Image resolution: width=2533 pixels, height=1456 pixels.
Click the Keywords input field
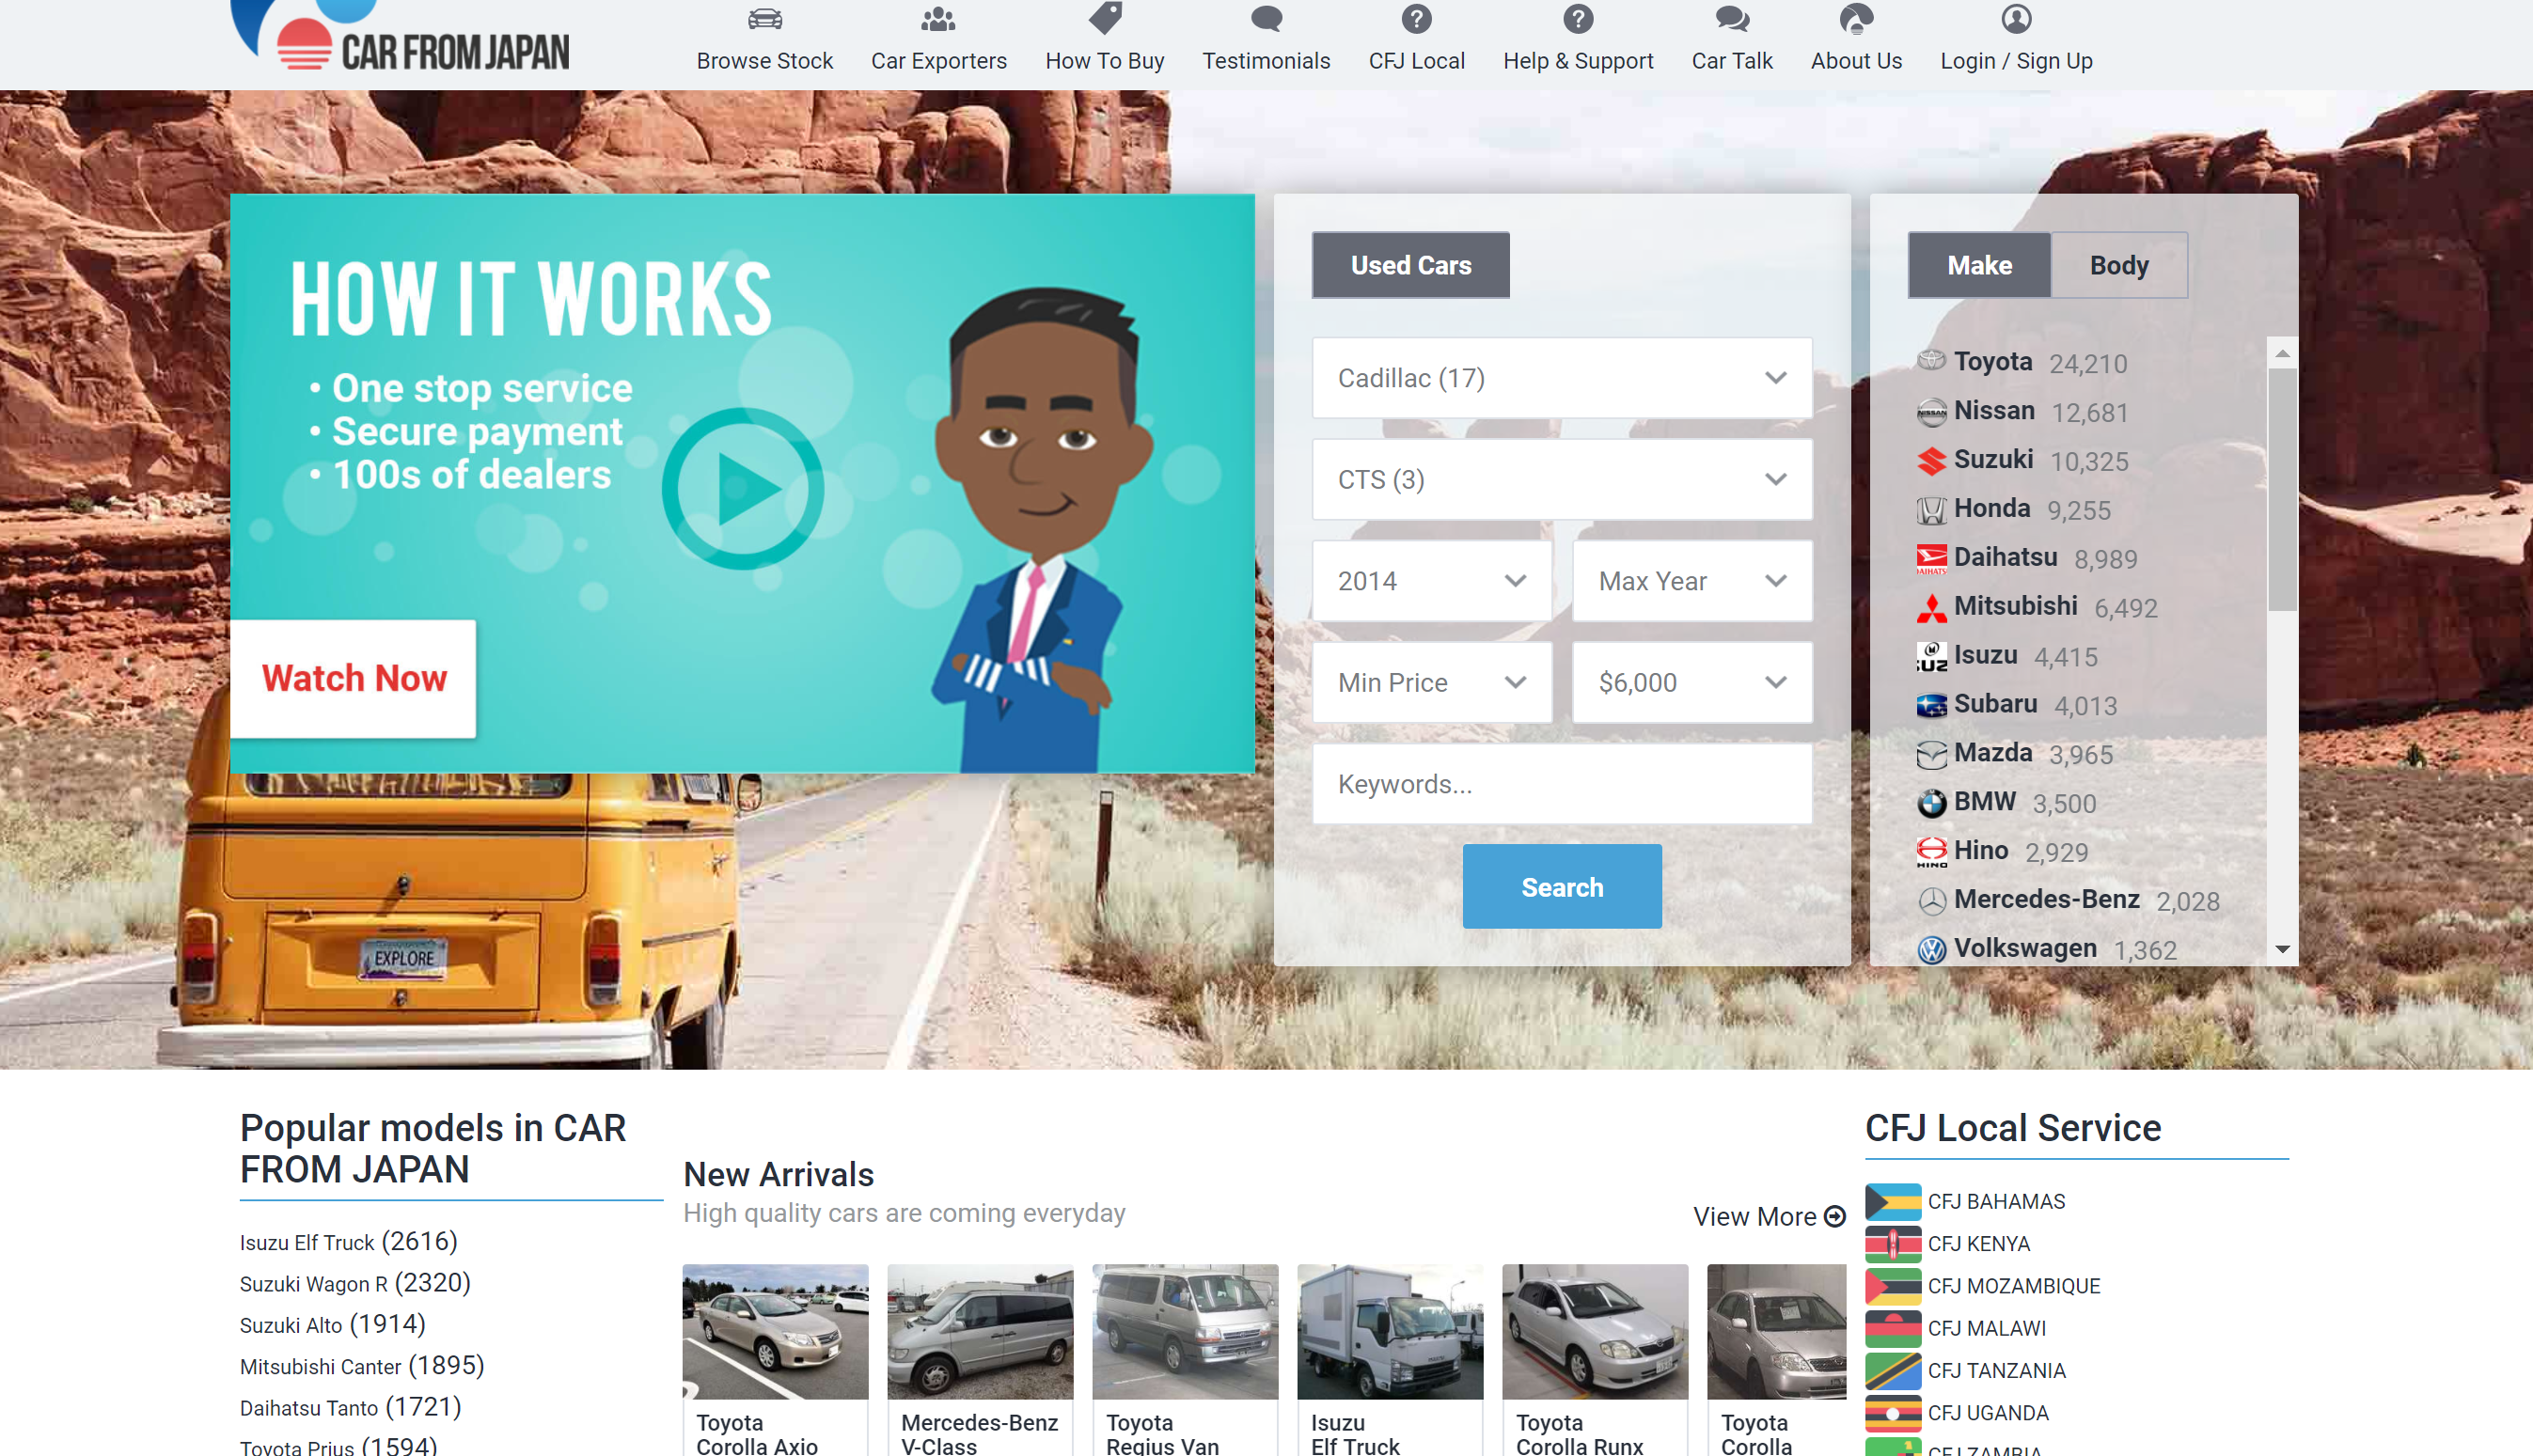tap(1561, 784)
